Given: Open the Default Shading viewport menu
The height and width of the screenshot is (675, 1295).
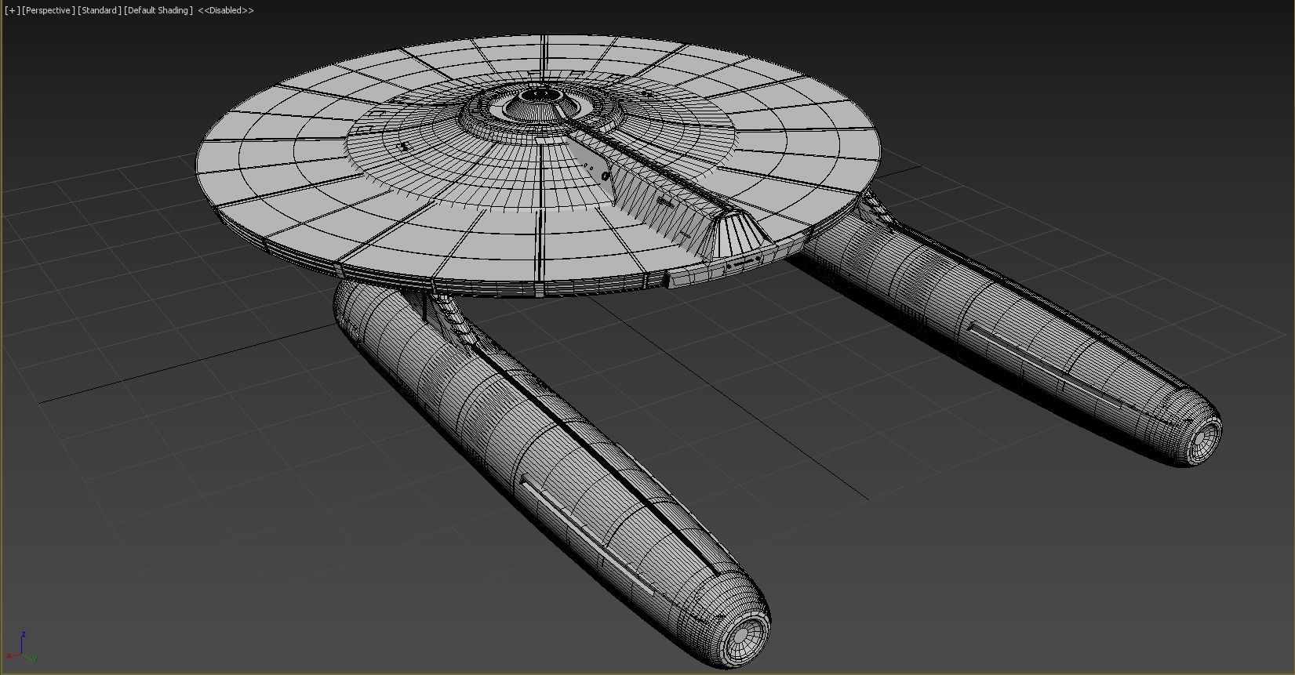Looking at the screenshot, I should point(158,10).
